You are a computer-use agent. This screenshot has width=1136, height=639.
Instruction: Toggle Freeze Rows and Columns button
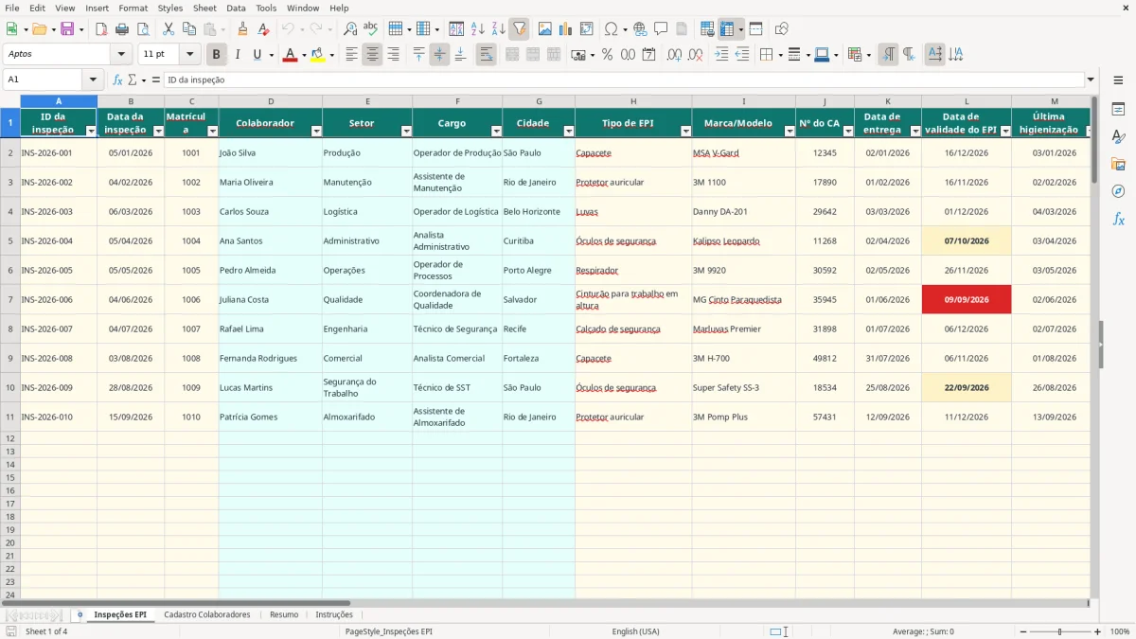coord(727,29)
